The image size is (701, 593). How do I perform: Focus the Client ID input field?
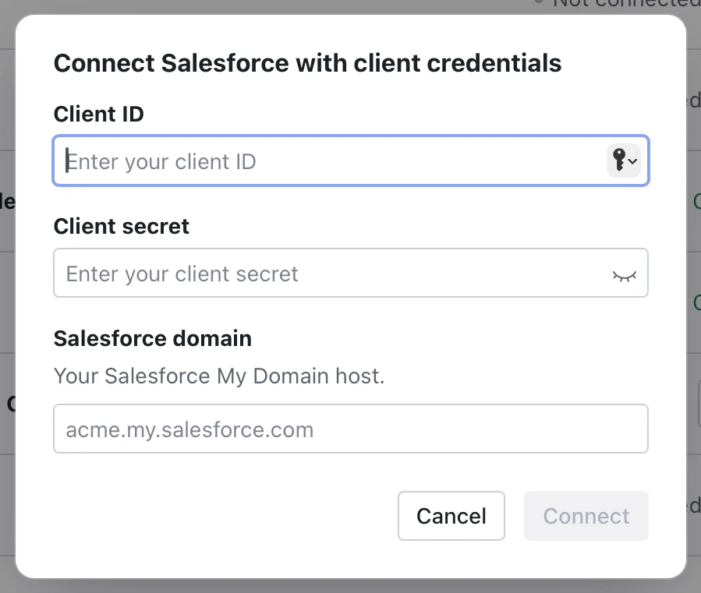tap(351, 161)
